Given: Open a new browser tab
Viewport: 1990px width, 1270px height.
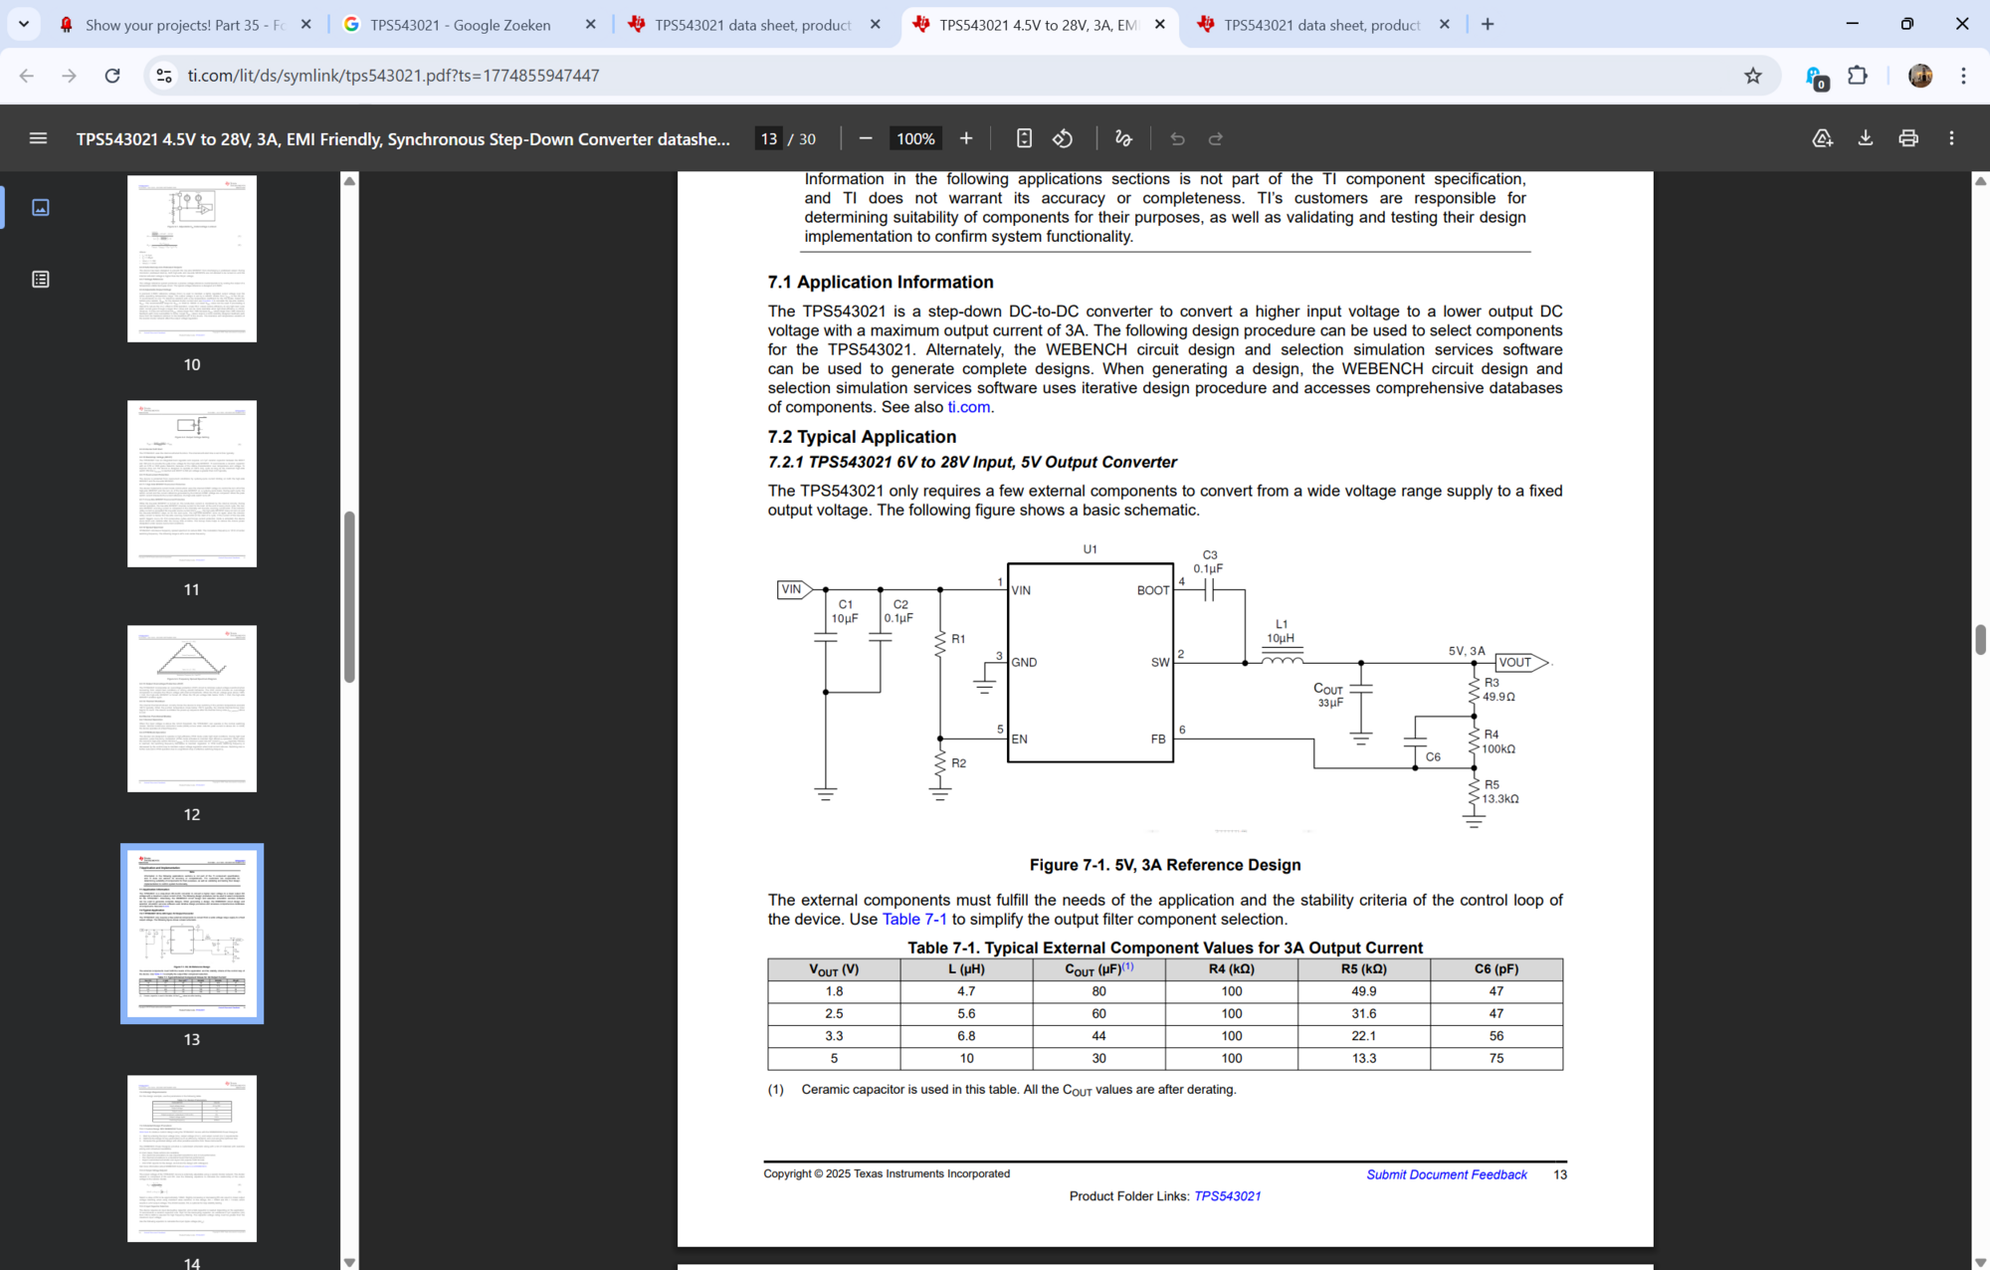Looking at the screenshot, I should [1488, 24].
